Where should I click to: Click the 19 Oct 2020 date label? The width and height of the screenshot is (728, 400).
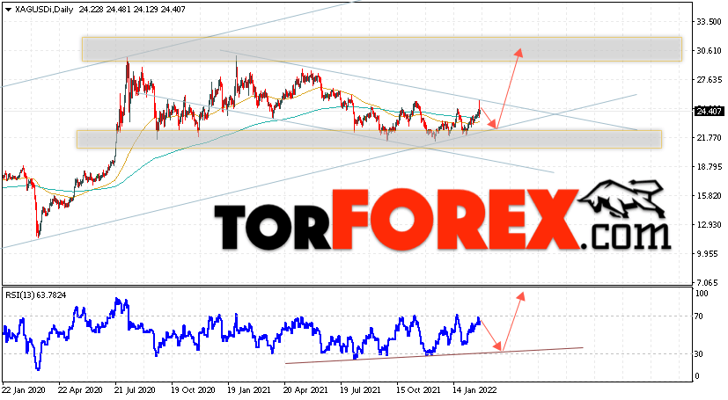193,390
